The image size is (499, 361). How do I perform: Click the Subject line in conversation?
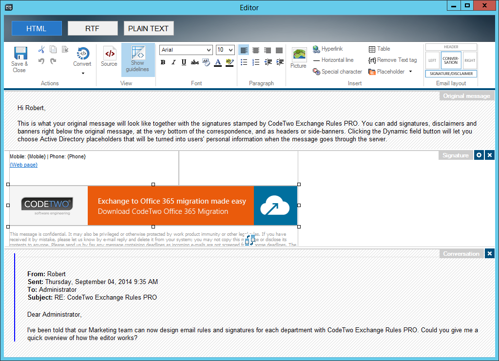pyautogui.click(x=92, y=297)
